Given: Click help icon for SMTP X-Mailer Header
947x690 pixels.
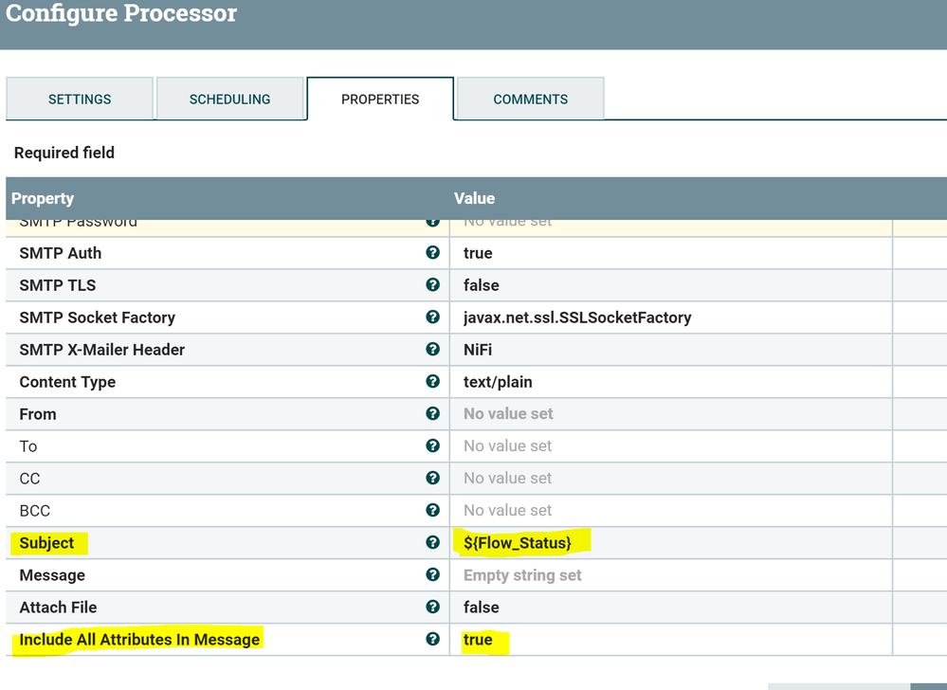Looking at the screenshot, I should coord(433,350).
